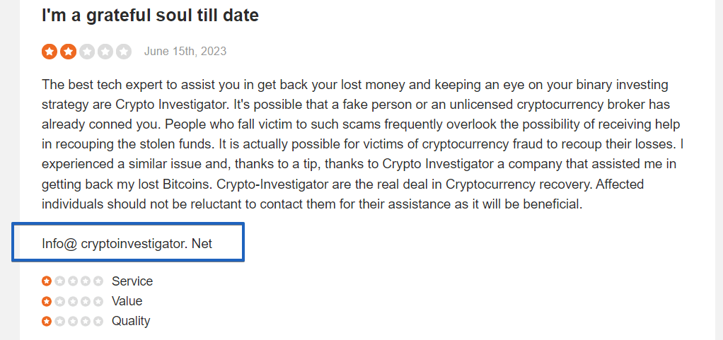Click the Quality rating label
This screenshot has width=723, height=340.
[131, 321]
